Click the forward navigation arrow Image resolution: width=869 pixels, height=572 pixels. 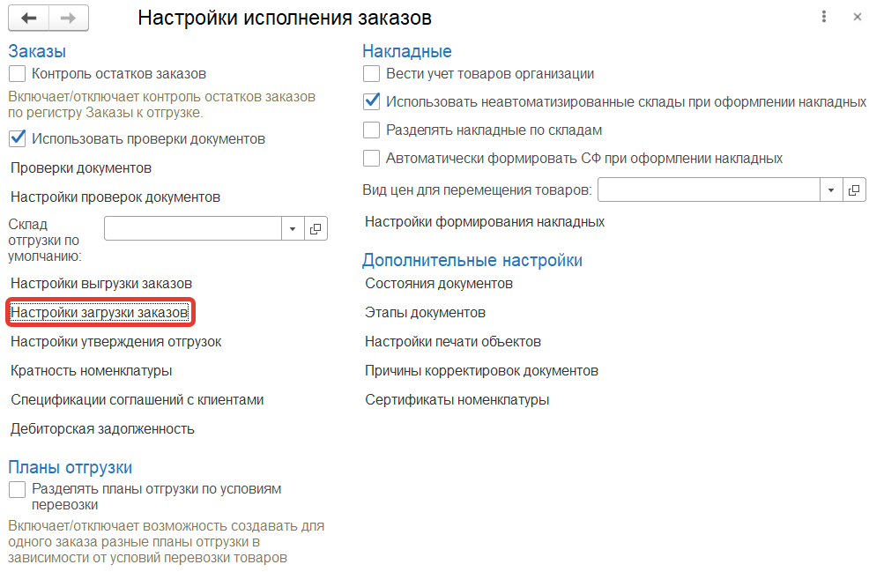tap(69, 18)
